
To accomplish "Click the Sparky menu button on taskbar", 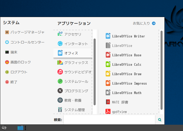I will click(4, 128).
